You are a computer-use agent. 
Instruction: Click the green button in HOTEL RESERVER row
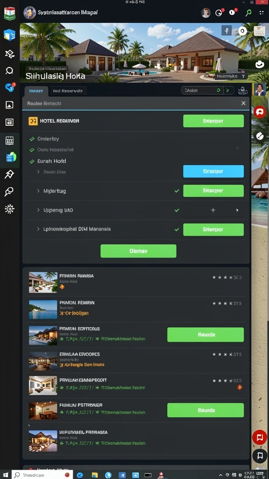[x=213, y=121]
